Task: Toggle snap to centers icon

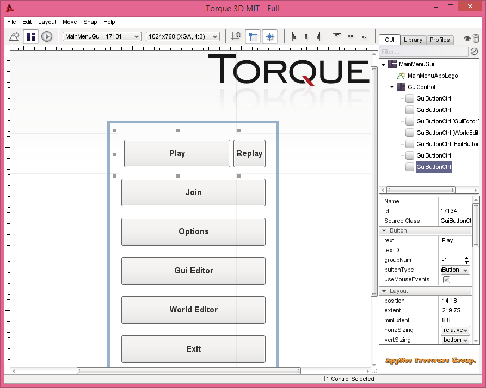Action: [x=269, y=36]
